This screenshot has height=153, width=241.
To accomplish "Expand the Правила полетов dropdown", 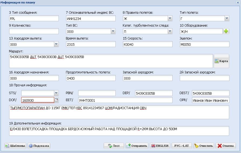I will [170, 19].
